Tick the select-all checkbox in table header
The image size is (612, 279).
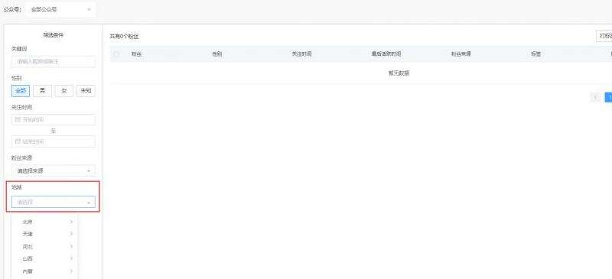click(116, 54)
